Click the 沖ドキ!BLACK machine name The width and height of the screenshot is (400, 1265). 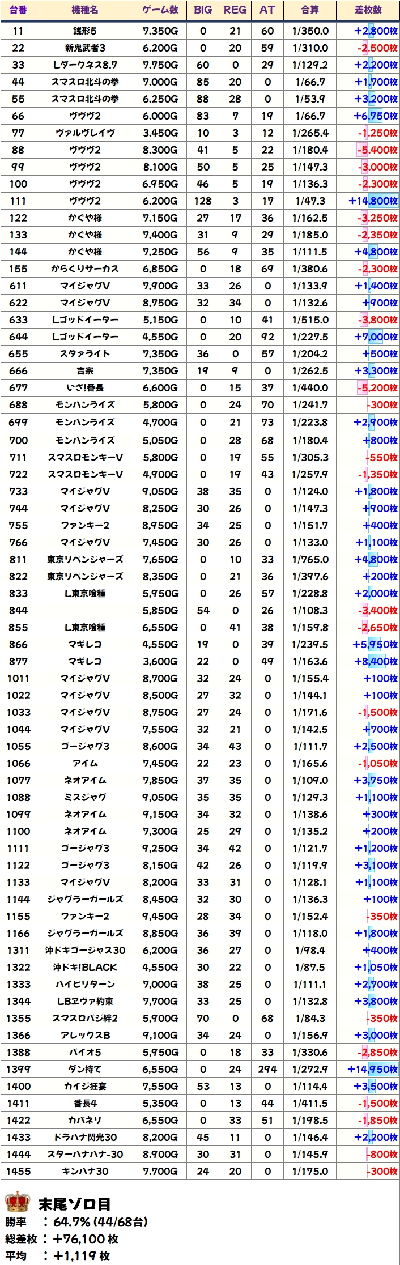[x=85, y=968]
